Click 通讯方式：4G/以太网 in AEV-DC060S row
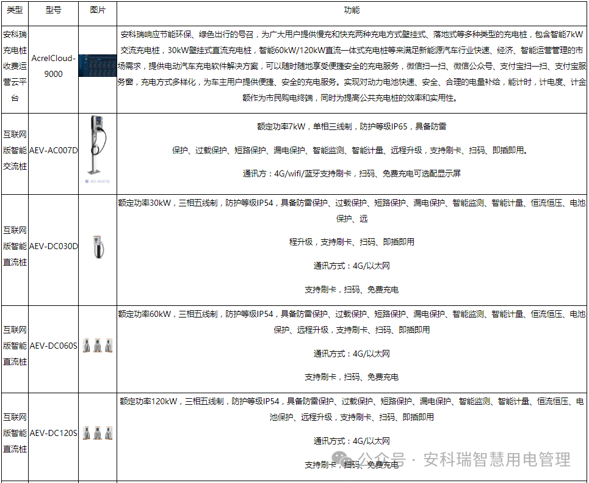 [352, 354]
